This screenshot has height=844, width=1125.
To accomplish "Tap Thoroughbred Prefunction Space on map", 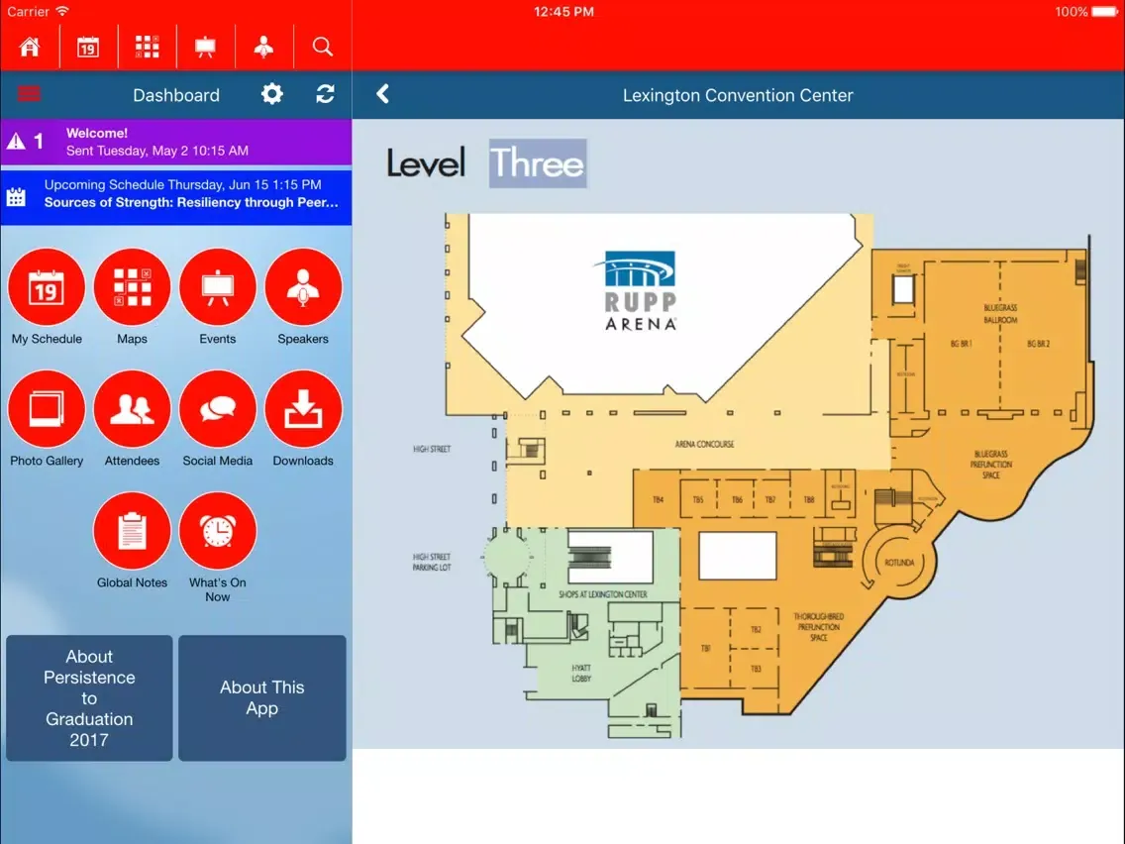I will (819, 627).
